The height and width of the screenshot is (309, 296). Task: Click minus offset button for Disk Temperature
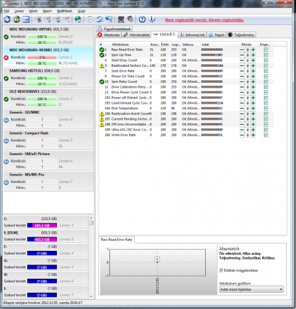click(242, 108)
